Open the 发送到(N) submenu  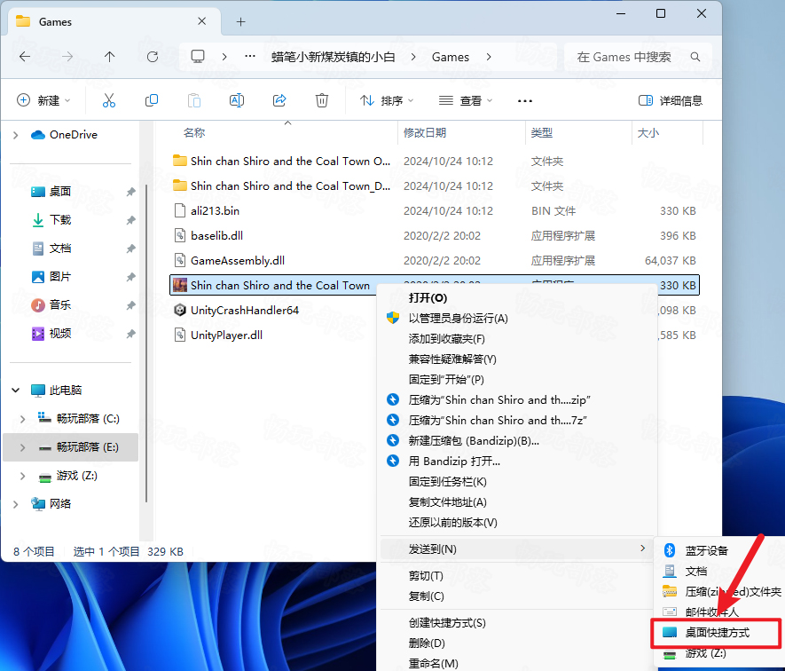[518, 549]
